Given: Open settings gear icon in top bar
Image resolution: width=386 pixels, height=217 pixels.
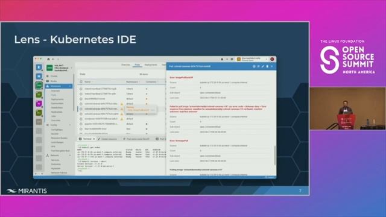Looking at the screenshot, I should [232, 59].
